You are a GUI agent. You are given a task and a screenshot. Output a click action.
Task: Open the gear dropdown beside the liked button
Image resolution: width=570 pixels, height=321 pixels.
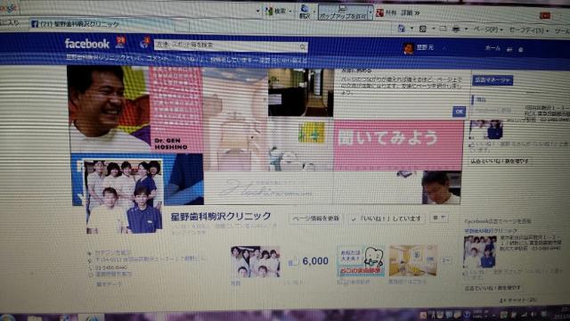click(x=438, y=218)
